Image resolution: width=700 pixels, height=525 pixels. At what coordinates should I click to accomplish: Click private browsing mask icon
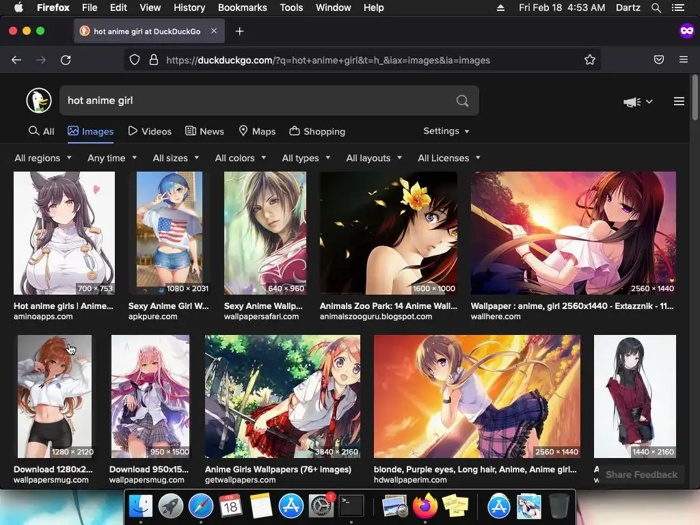coord(686,31)
